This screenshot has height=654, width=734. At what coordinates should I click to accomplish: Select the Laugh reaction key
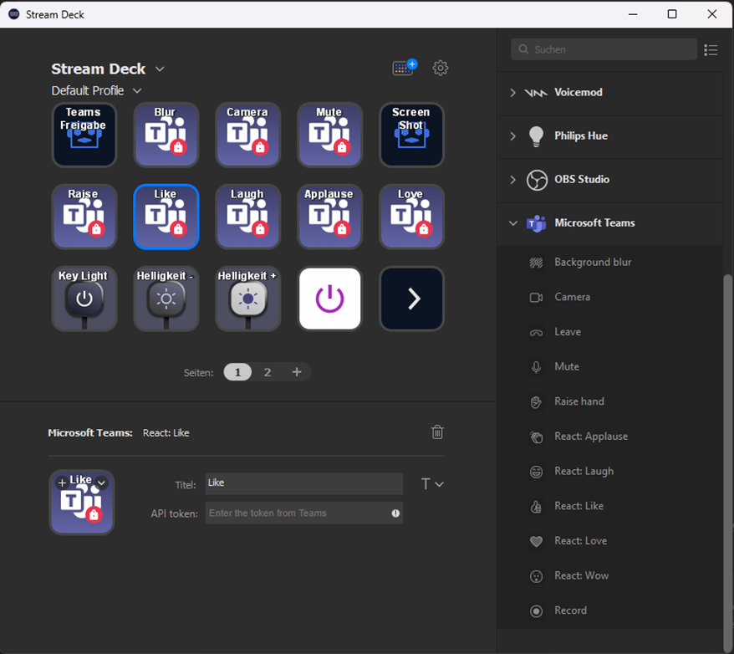(x=248, y=217)
